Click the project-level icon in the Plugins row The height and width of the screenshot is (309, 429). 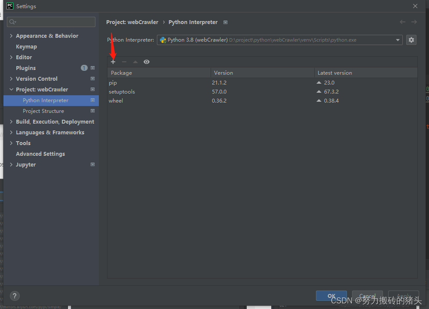point(93,68)
